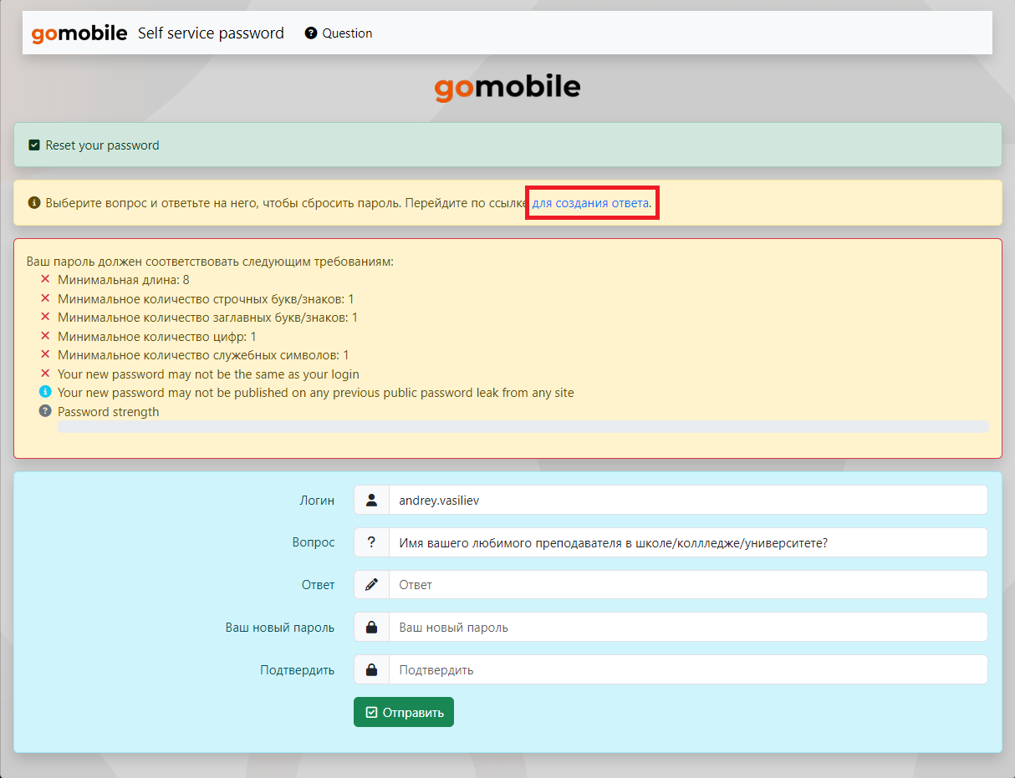Click the gomobile logo in the navbar
Viewport: 1015px width, 778px height.
click(x=79, y=33)
